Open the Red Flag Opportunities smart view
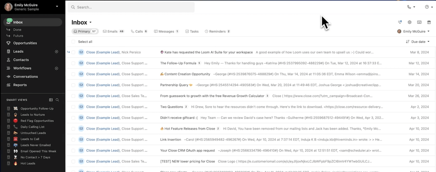 pyautogui.click(x=37, y=121)
